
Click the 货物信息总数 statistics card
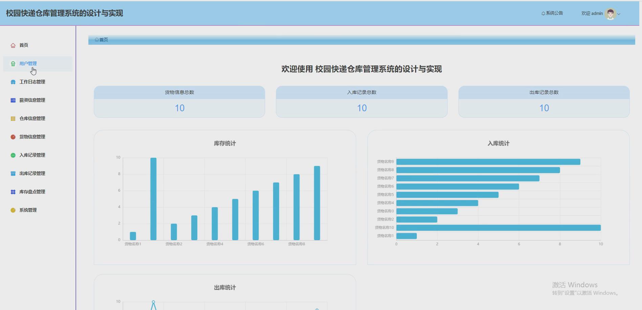point(179,102)
